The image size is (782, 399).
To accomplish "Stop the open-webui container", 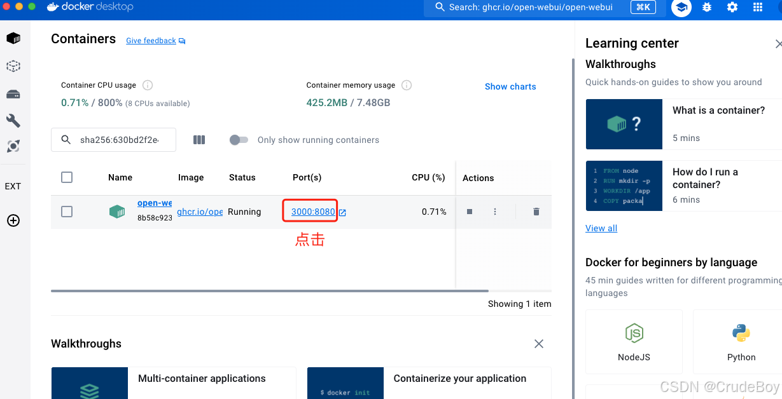I will (x=470, y=212).
